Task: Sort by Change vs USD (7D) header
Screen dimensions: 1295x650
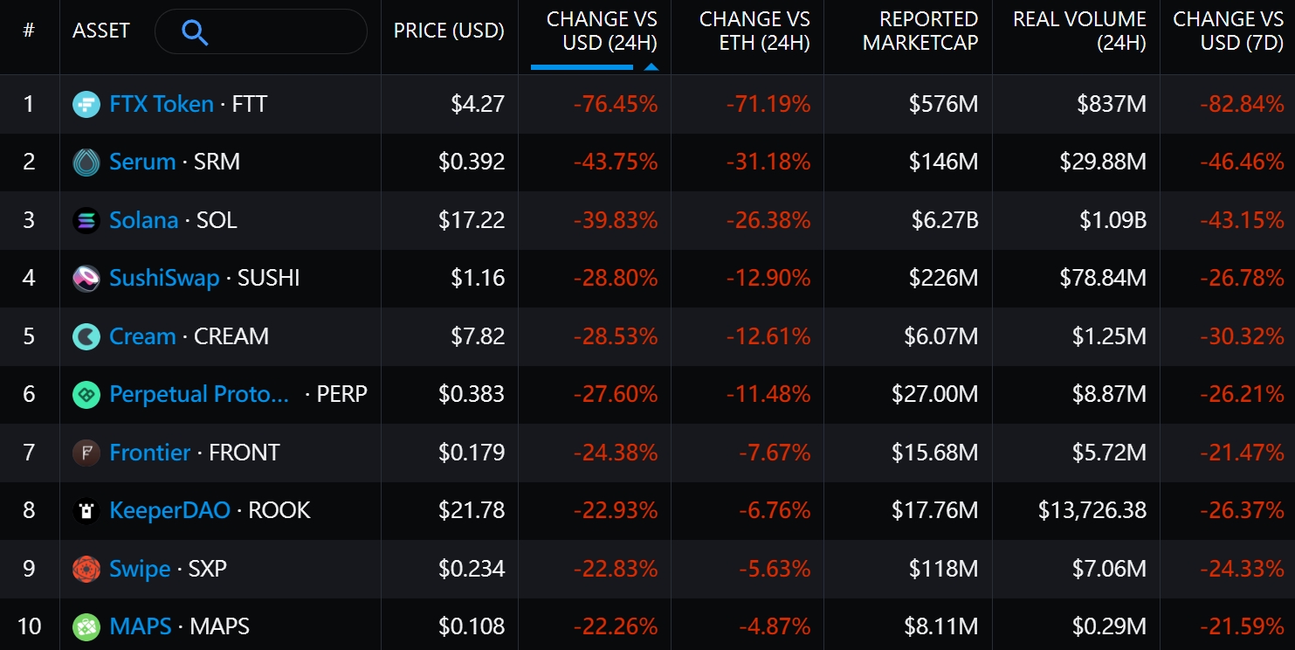Action: point(1228,31)
